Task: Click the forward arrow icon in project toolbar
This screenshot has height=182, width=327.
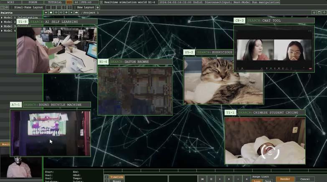Action: tap(61, 12)
